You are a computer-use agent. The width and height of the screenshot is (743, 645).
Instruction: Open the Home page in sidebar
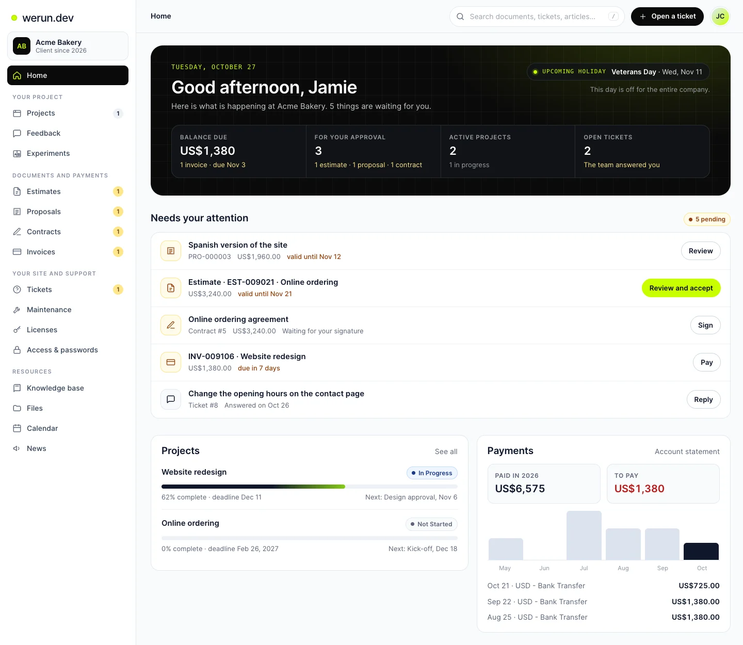[x=68, y=75]
